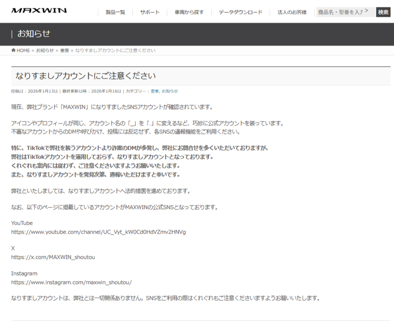Open the データダウンロード menu
Image resolution: width=394 pixels, height=323 pixels.
coord(240,12)
